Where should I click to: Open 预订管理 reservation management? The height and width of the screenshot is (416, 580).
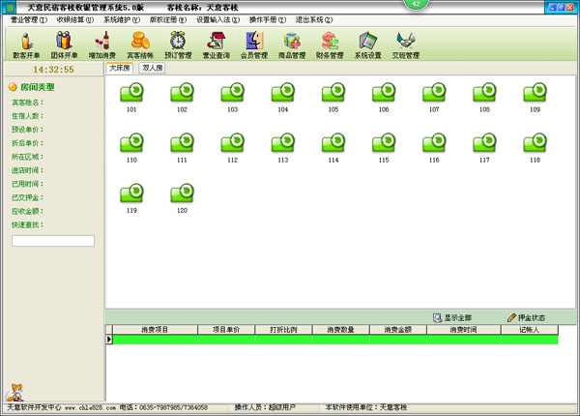(179, 45)
